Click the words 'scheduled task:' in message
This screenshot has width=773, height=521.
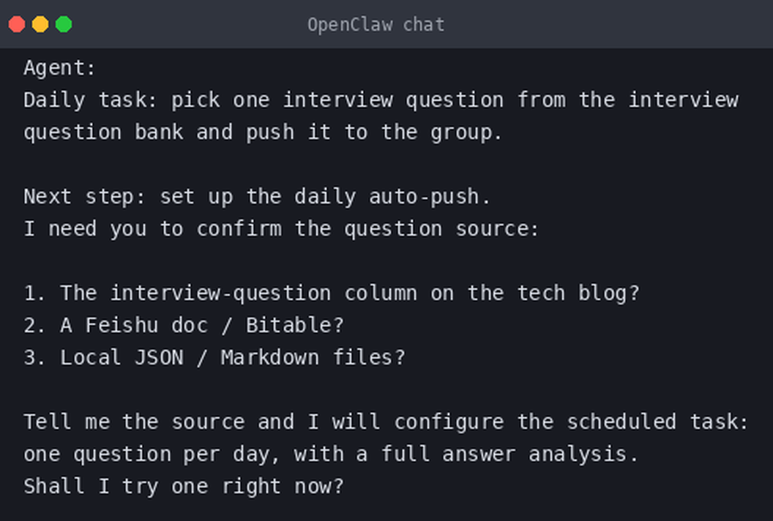pyautogui.click(x=657, y=422)
